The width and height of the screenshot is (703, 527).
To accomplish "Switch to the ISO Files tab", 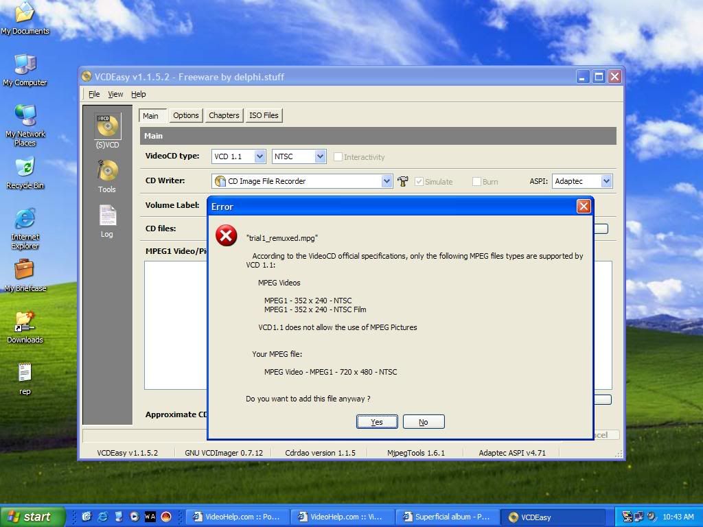I will tap(264, 115).
